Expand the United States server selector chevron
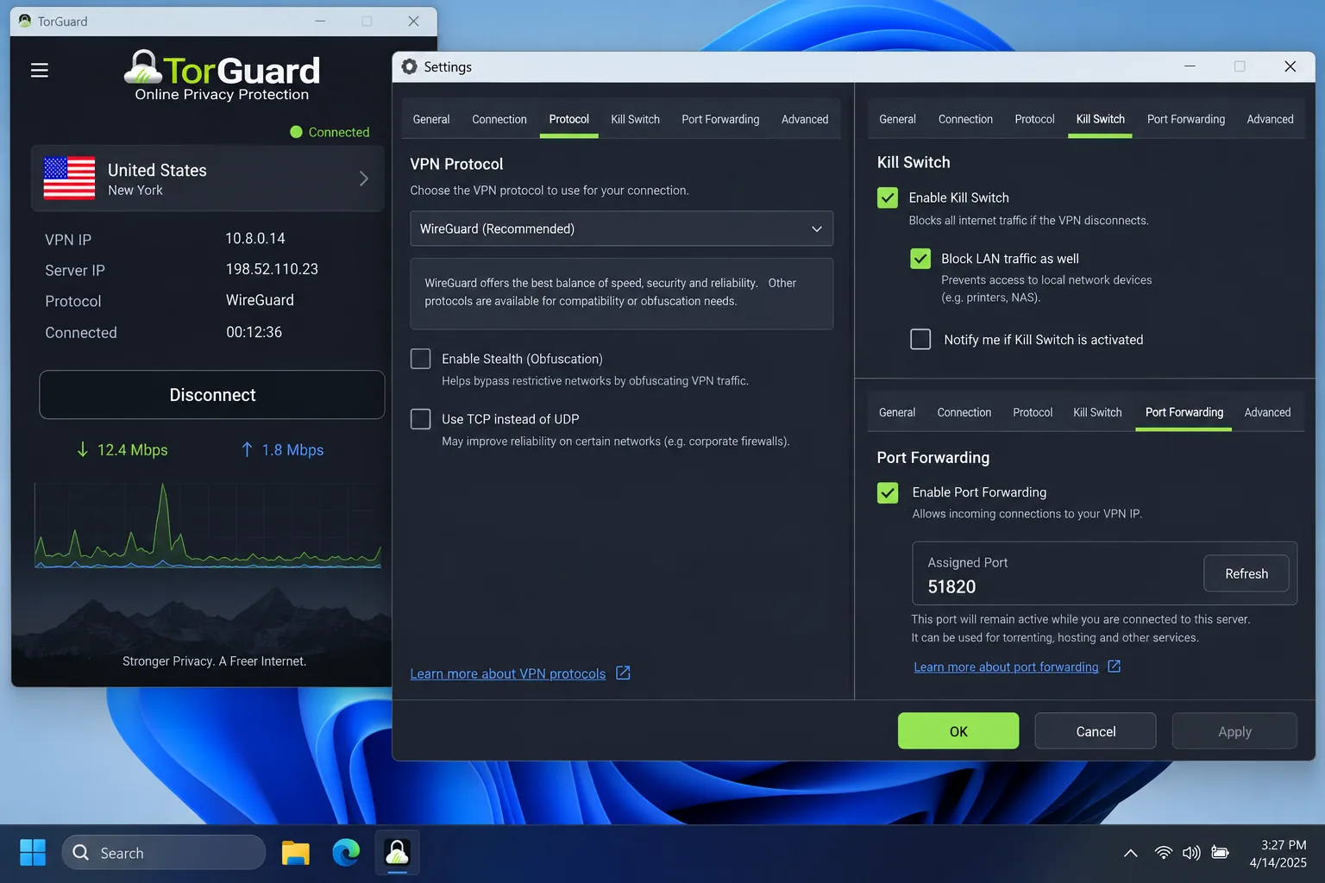 coord(364,178)
